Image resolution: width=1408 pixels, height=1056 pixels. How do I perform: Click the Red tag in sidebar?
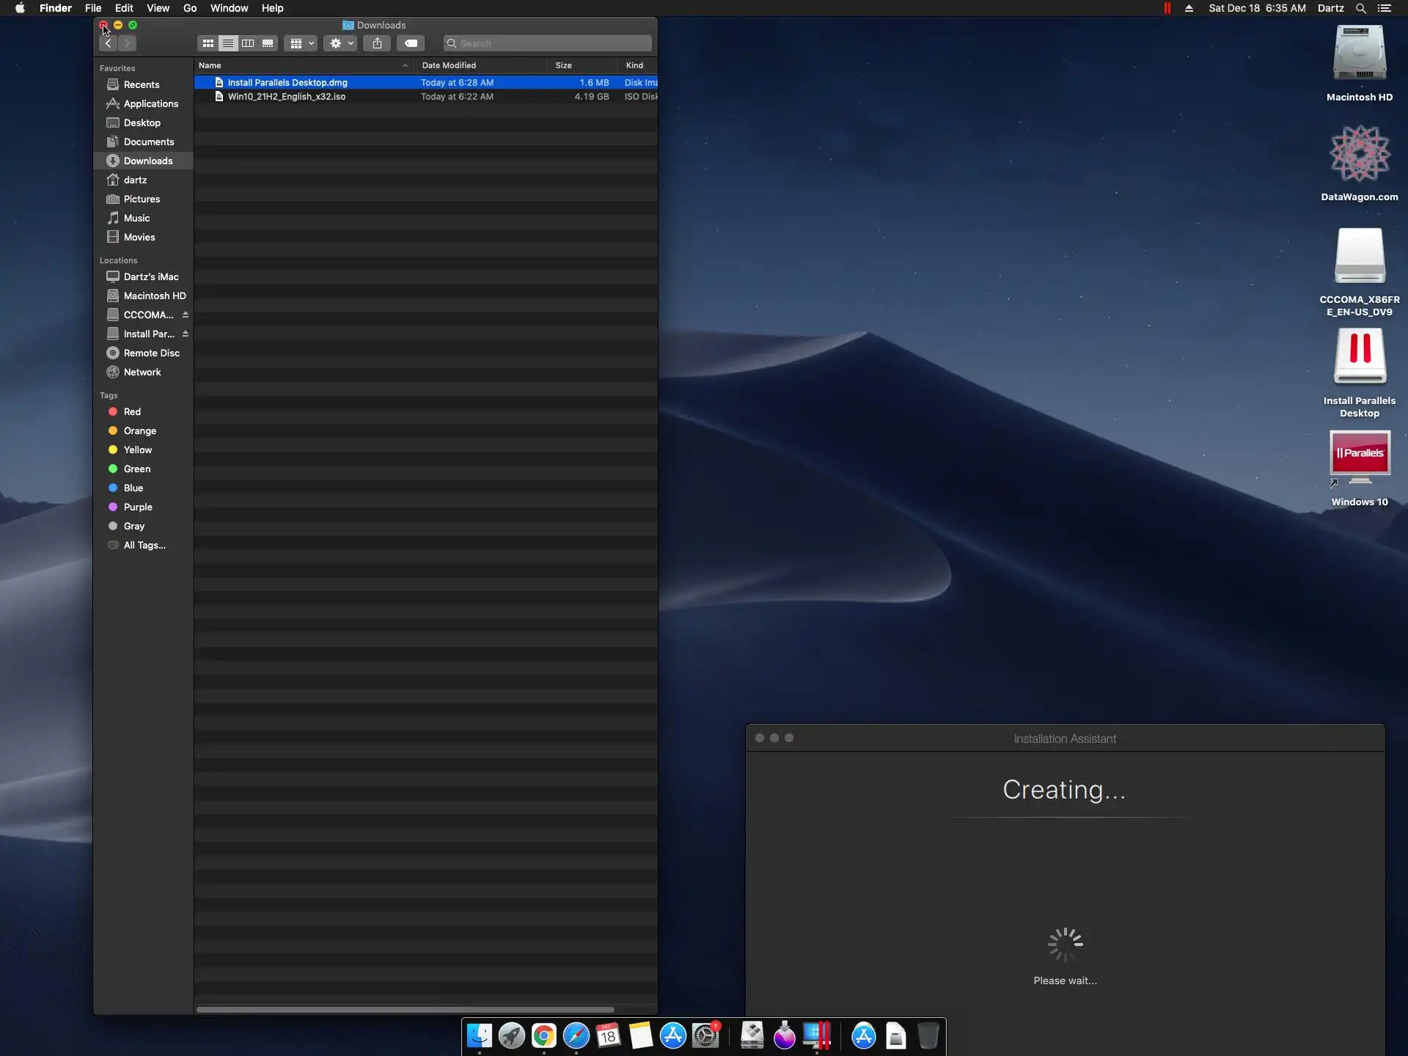point(132,411)
